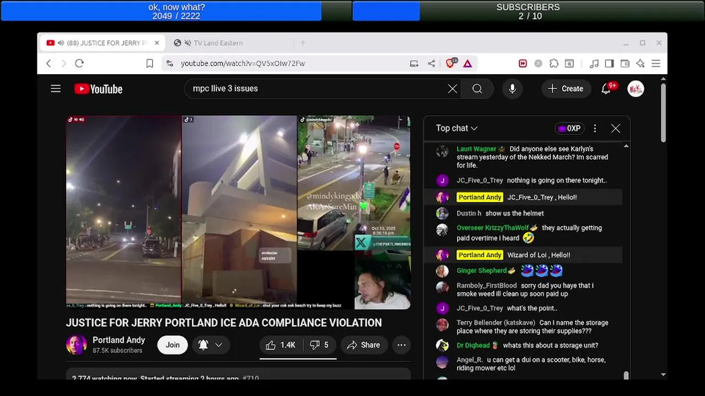
Task: Open the music note playlist icon
Action: (x=594, y=63)
